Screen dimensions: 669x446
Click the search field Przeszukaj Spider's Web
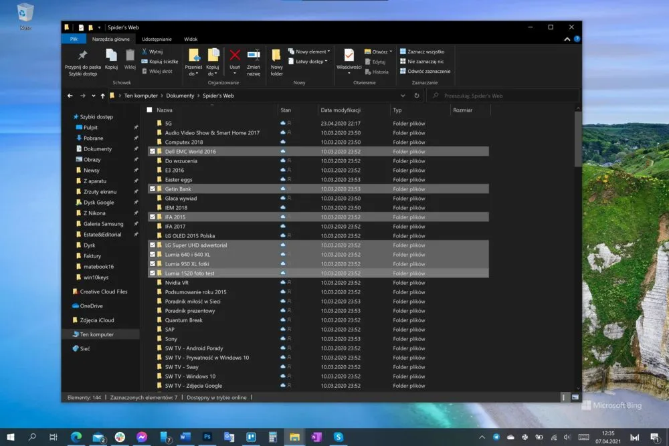(x=504, y=96)
